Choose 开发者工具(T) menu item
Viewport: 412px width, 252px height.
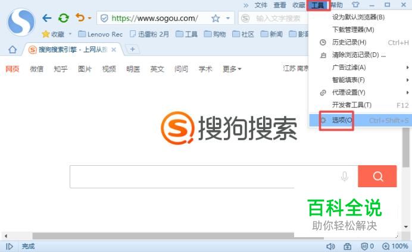click(x=360, y=105)
